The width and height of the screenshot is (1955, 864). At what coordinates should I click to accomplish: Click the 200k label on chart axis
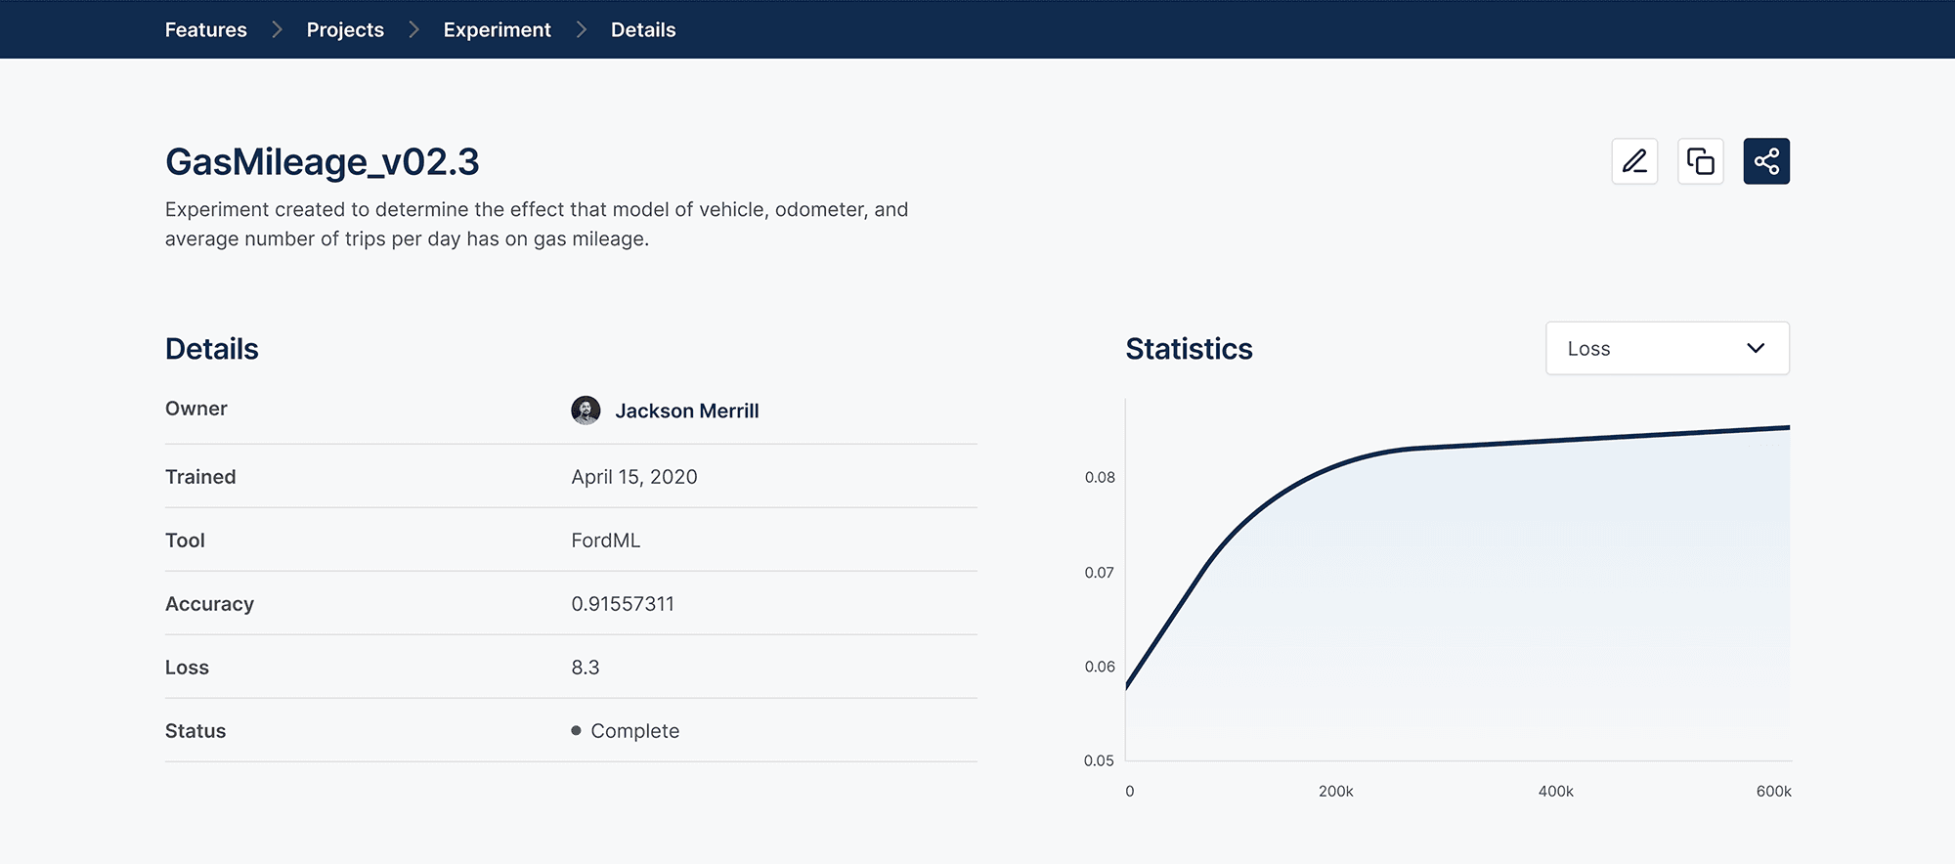1335,792
